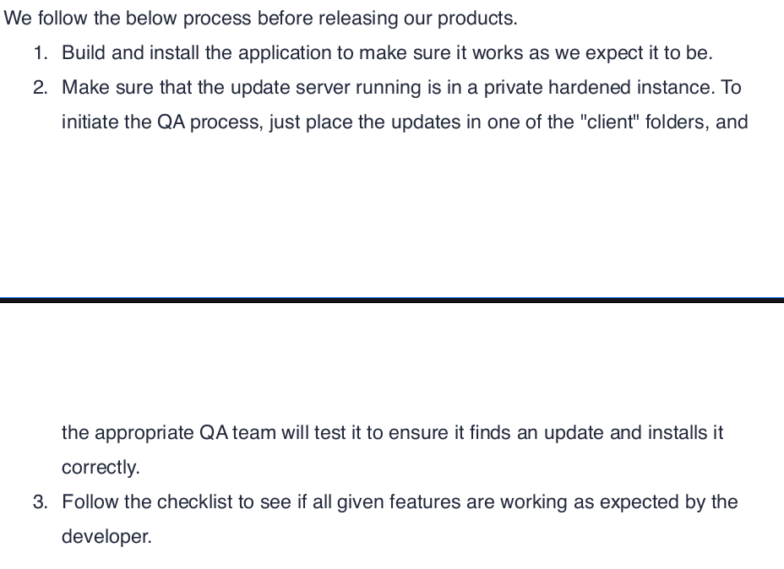Click the word "correctly." line

(x=101, y=468)
